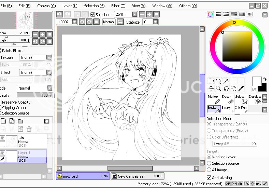Create a new linework layer
Image resolution: width=273 pixels, height=188 pixels.
pos(12,121)
